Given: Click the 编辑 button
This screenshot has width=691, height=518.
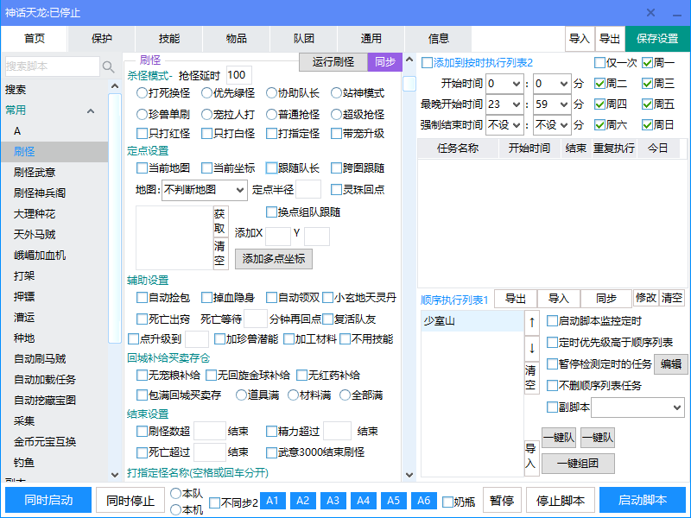Looking at the screenshot, I should click(x=671, y=364).
